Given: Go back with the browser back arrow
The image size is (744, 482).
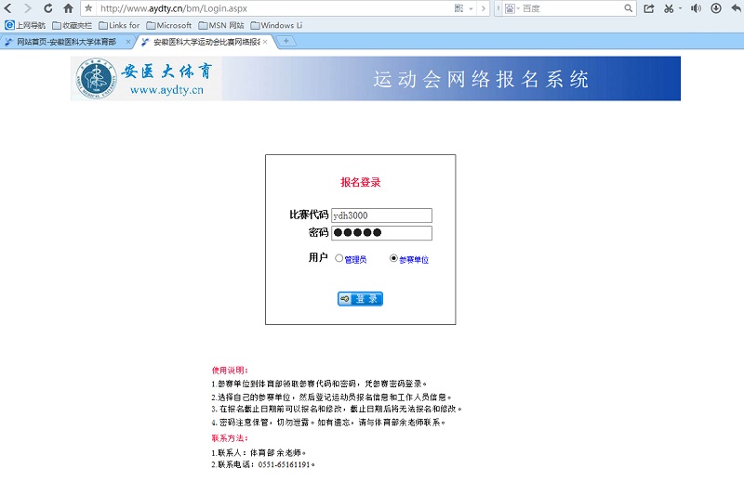Looking at the screenshot, I should tap(7, 8).
